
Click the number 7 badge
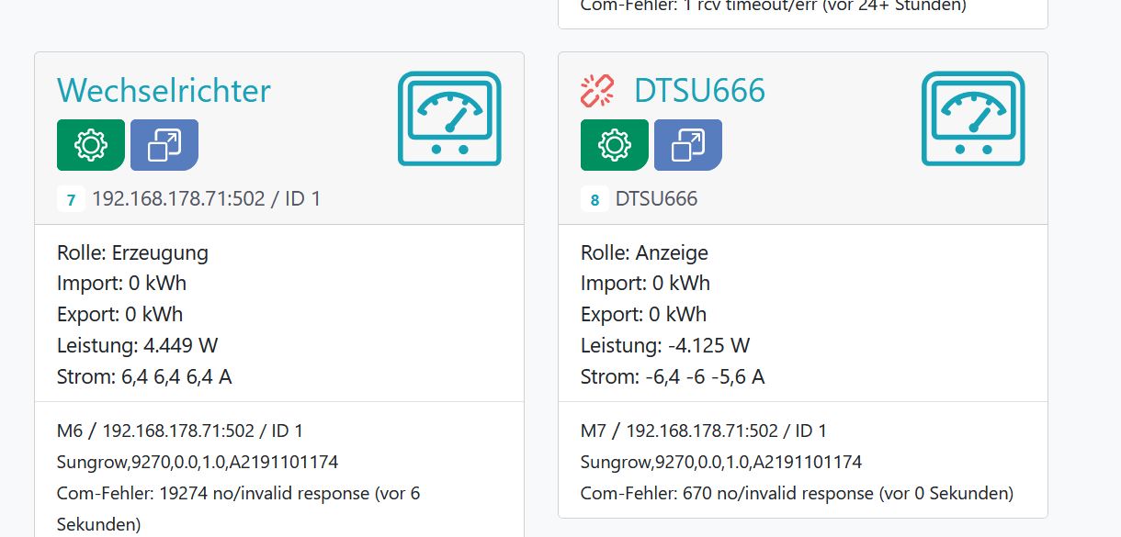pos(71,199)
